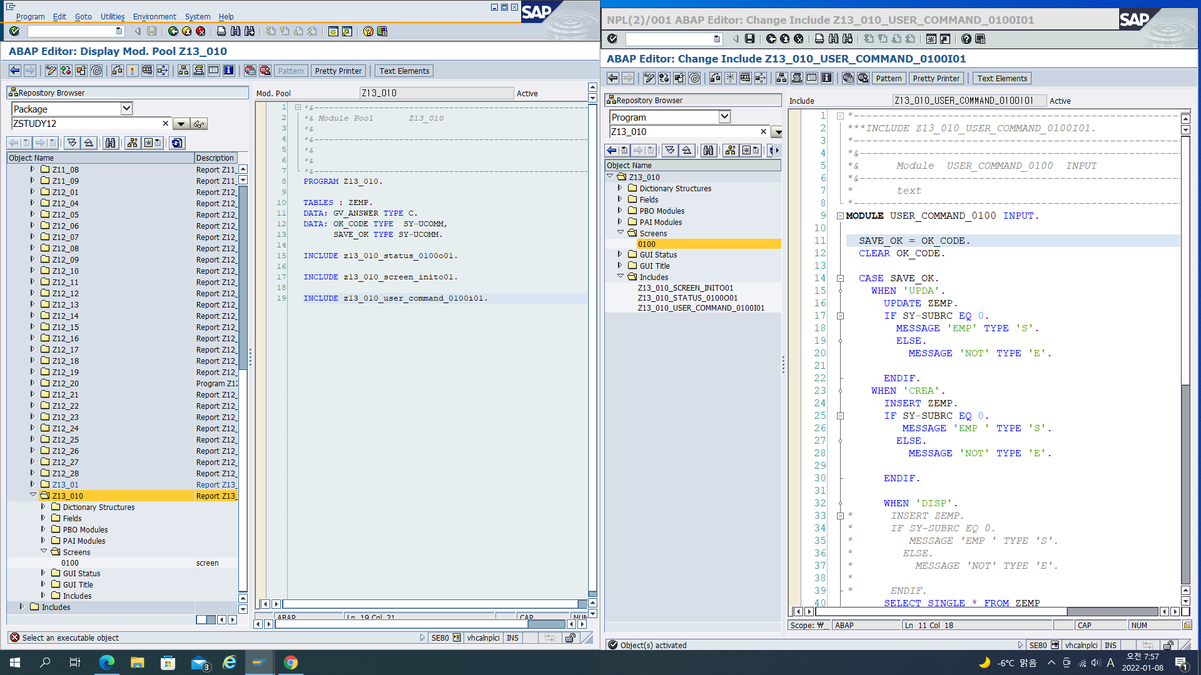Open the Package type dropdown
Image resolution: width=1201 pixels, height=675 pixels.
[x=126, y=108]
